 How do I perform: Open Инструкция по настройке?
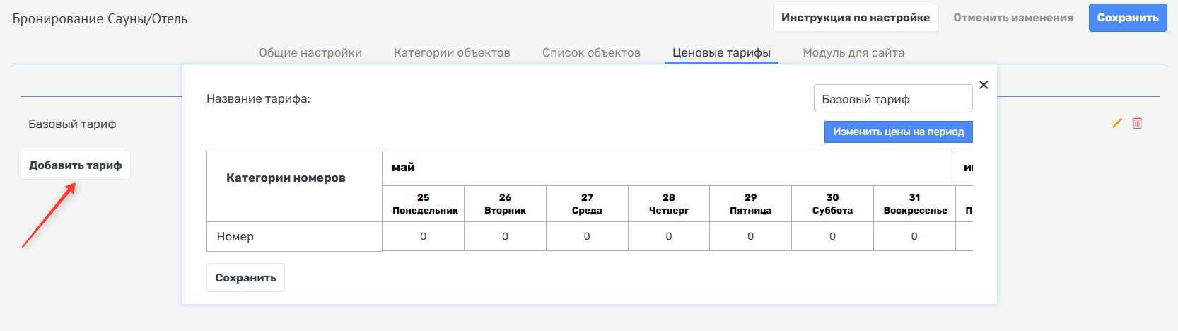pos(856,18)
